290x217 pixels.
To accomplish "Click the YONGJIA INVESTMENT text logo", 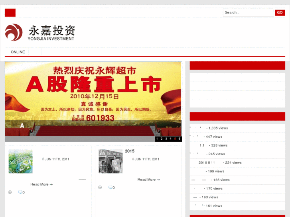I will tap(51, 39).
